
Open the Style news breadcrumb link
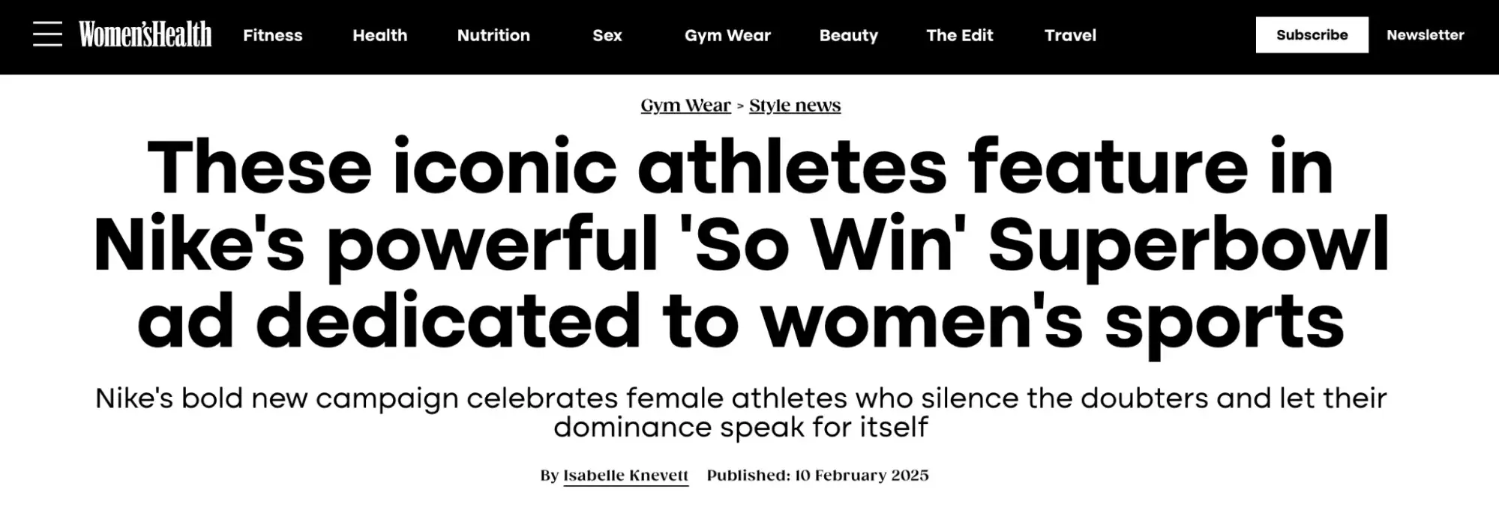point(795,106)
